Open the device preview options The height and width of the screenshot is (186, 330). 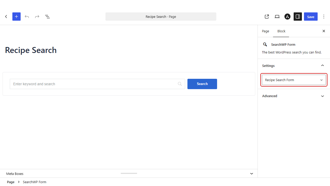click(x=277, y=17)
